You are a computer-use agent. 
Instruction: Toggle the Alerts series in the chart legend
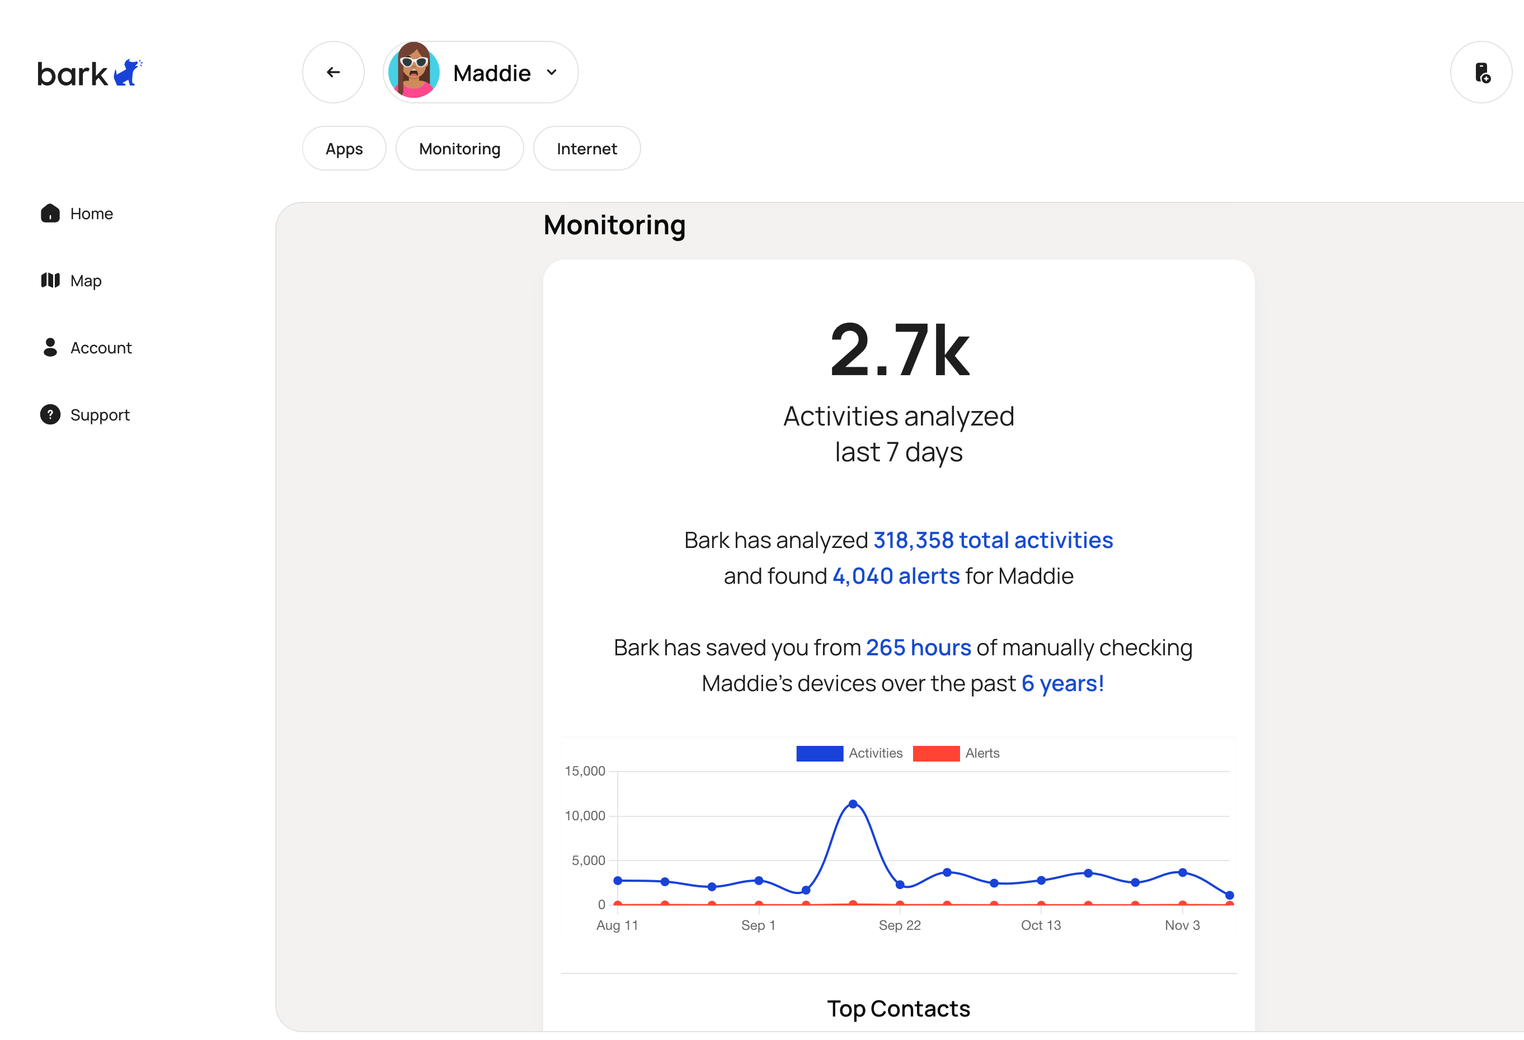pyautogui.click(x=982, y=752)
